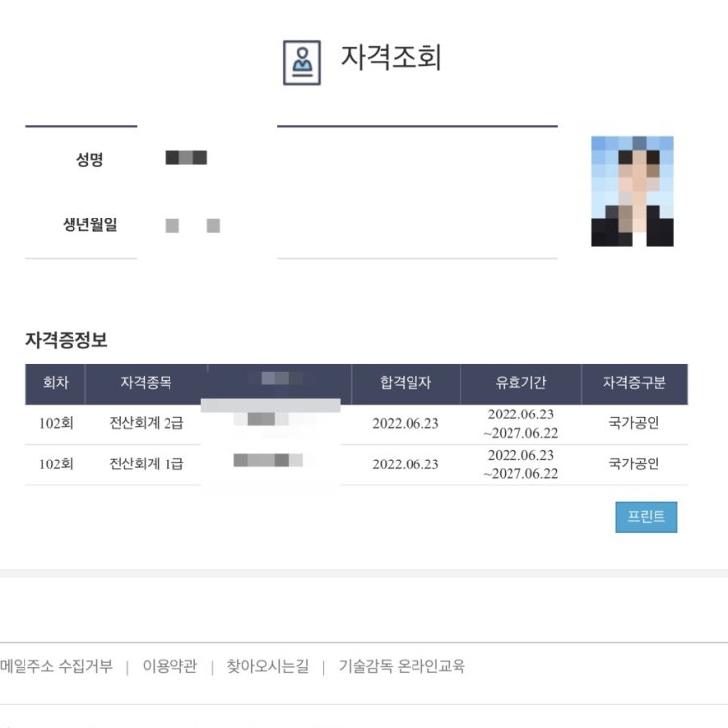This screenshot has height=728, width=728.
Task: Click the 자격증정보 section heading
Action: 67,340
